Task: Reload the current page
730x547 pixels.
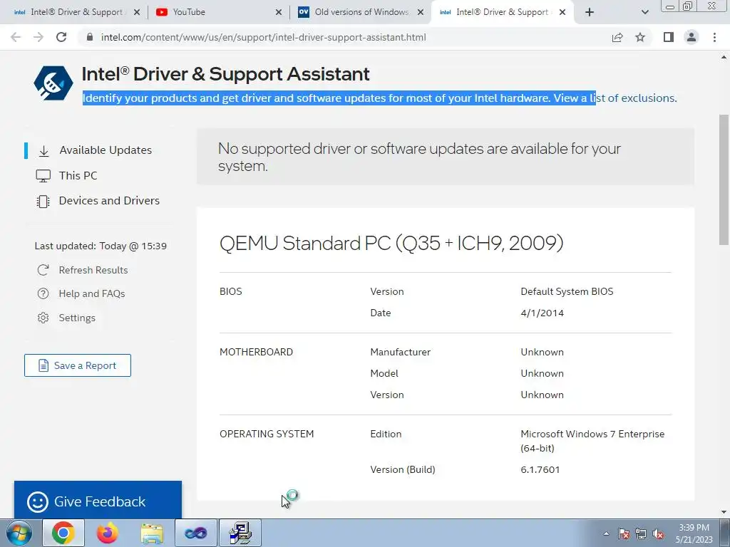Action: point(61,37)
